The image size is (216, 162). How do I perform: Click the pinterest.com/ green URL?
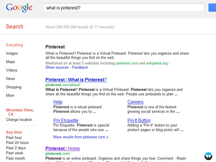[58, 154]
